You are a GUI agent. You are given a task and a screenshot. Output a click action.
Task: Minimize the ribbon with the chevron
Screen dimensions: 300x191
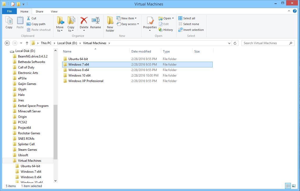coord(289,11)
